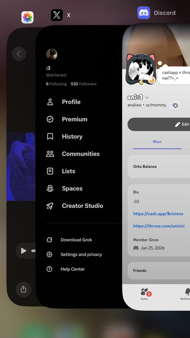Tap the Profile person icon in X
Image resolution: width=190 pixels, height=338 pixels.
click(x=50, y=102)
